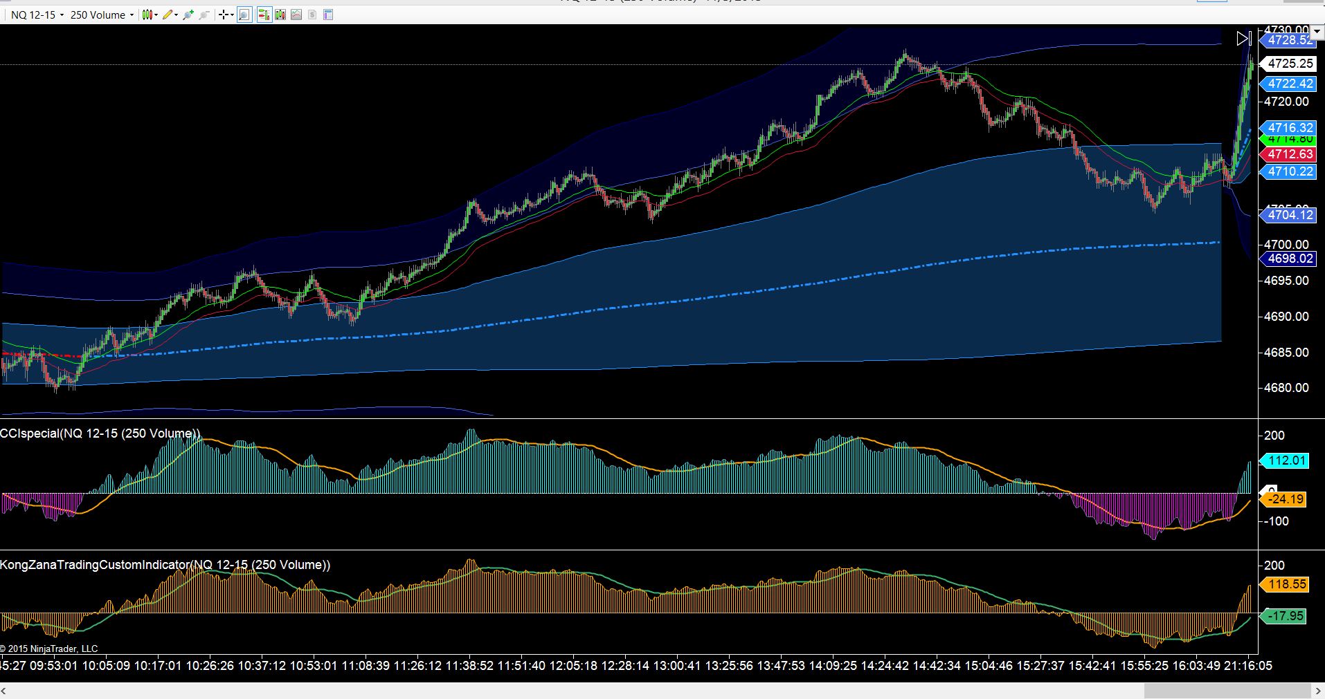The image size is (1325, 699).
Task: Click the 4725.25 current price marker
Action: click(x=1288, y=64)
